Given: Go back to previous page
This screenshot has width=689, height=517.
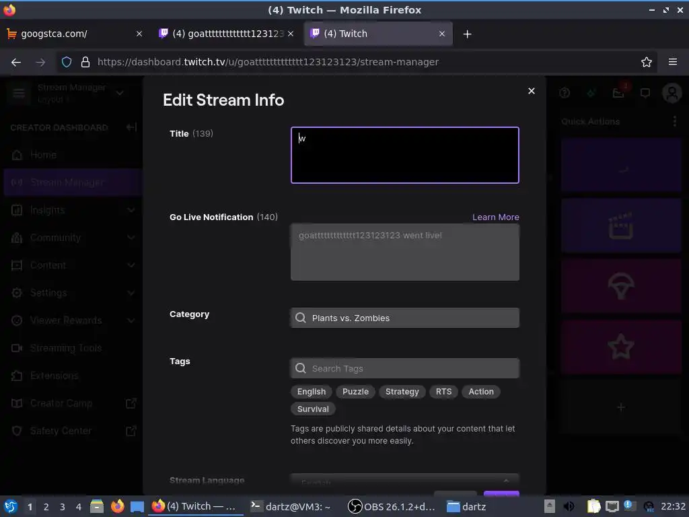Looking at the screenshot, I should pyautogui.click(x=16, y=63).
